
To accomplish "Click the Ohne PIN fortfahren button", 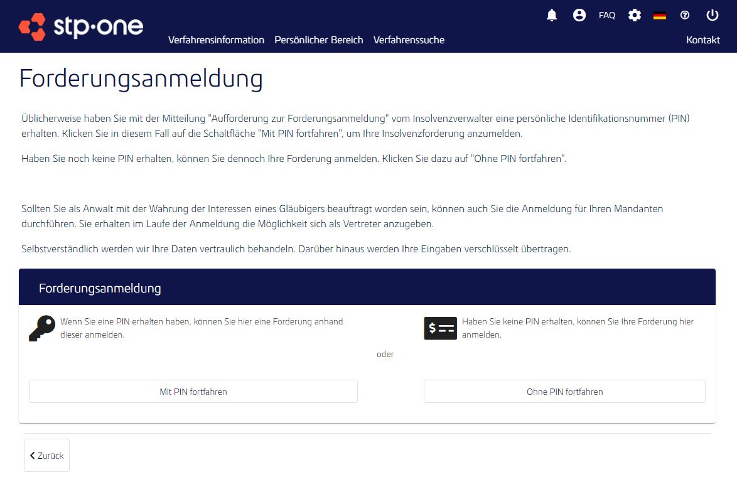I will [564, 391].
